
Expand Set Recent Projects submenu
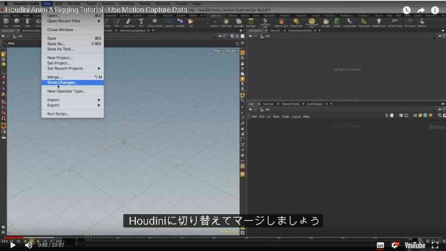73,68
